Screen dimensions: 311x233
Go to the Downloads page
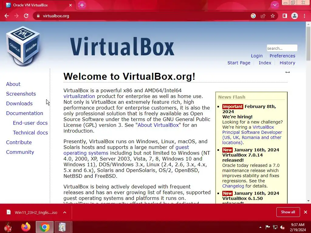[19, 103]
